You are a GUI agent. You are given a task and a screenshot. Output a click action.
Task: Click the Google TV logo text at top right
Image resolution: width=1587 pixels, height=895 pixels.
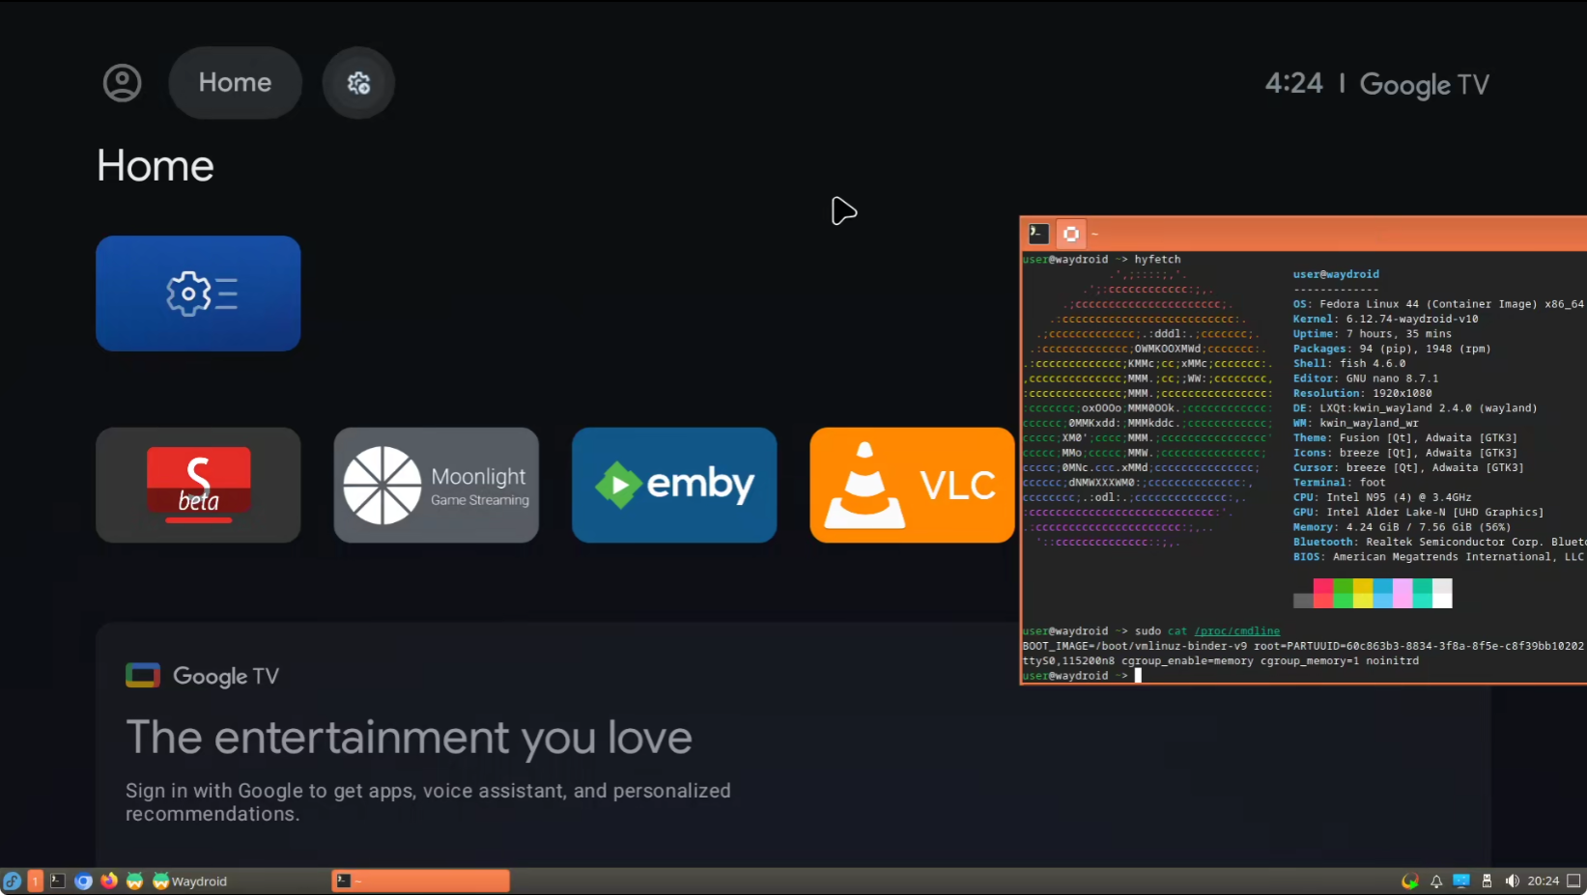pos(1424,85)
